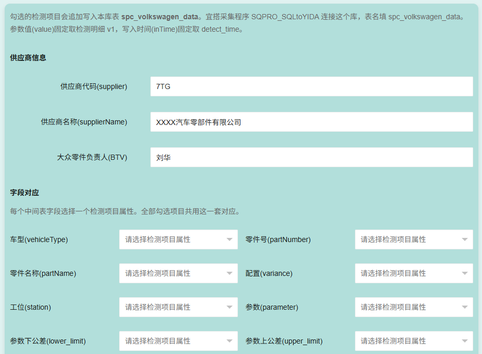Click the 大众零件负责人(BTV) input field
This screenshot has width=482, height=354.
pyautogui.click(x=311, y=157)
